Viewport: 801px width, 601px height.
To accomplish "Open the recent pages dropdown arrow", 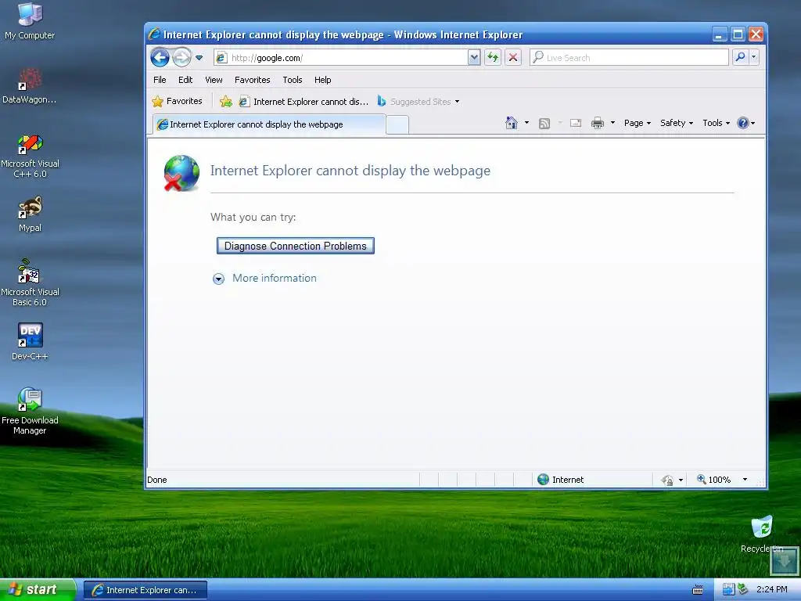I will click(199, 58).
